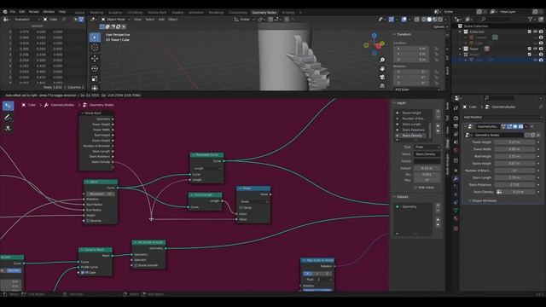Toggle visibility eye of Collection

[535, 32]
